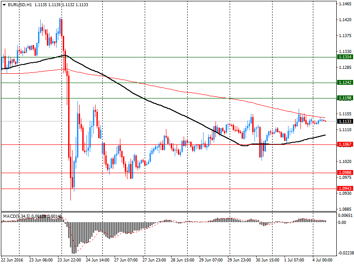Select the 1.1067 red level label

(x=345, y=144)
